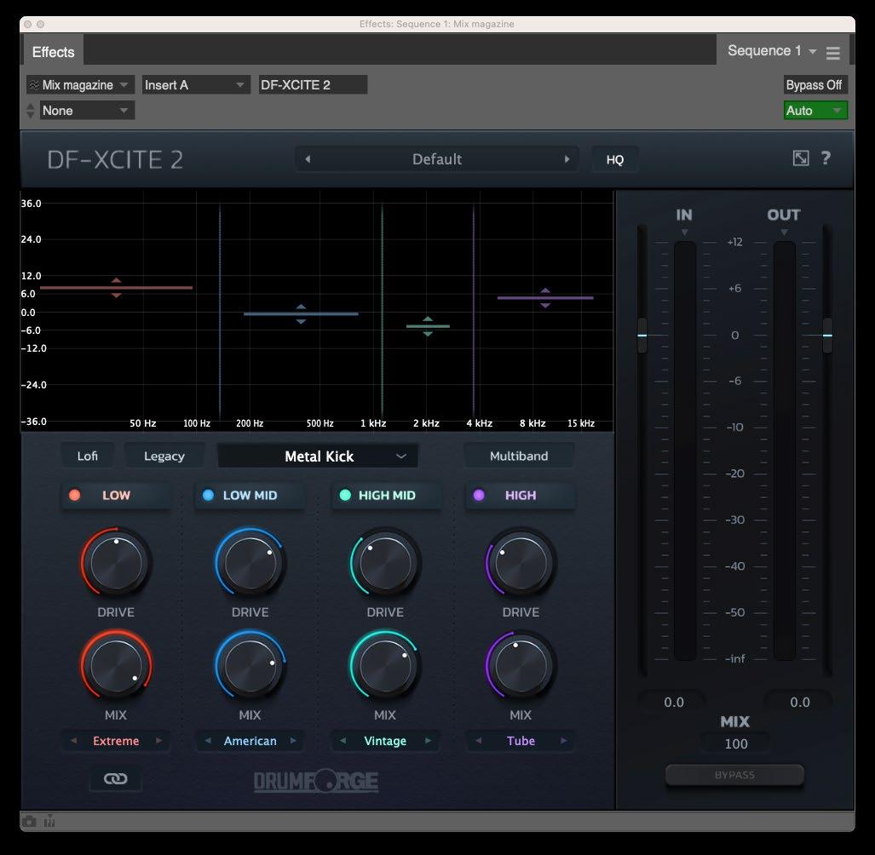
Task: Click the HIGH band MIX knob
Action: pos(521,665)
